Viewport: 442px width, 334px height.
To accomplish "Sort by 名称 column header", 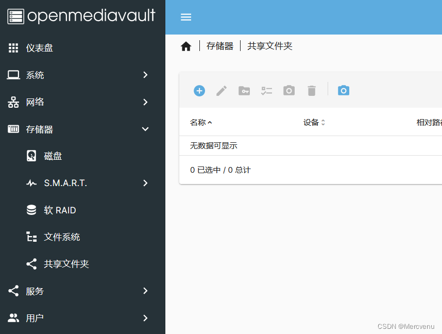I will point(201,123).
